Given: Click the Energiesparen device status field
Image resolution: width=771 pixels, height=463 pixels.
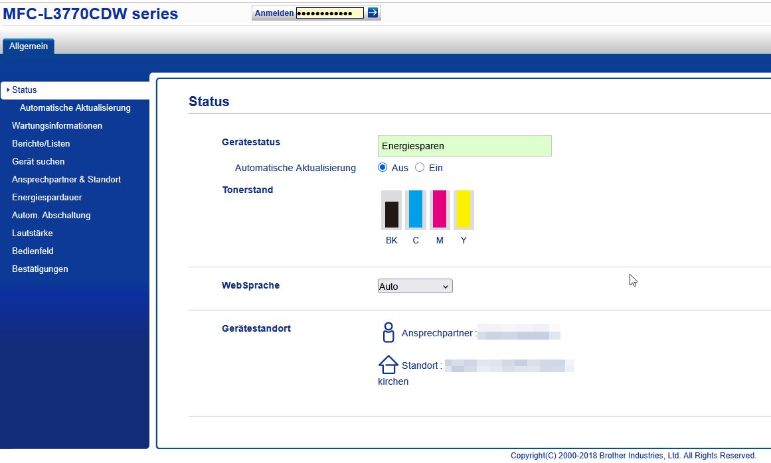Looking at the screenshot, I should 465,146.
